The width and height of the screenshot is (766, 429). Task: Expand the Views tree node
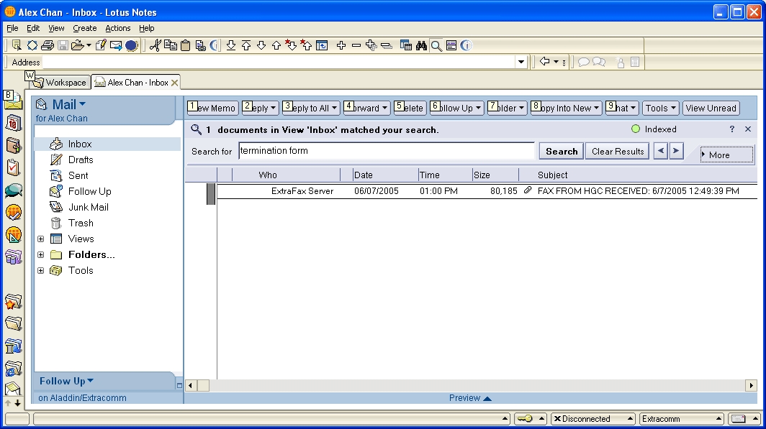point(40,239)
